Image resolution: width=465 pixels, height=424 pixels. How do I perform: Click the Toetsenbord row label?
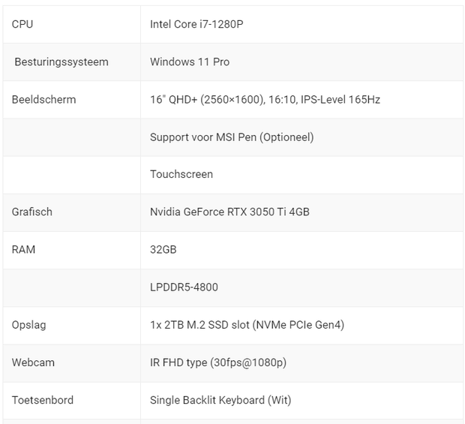43,400
